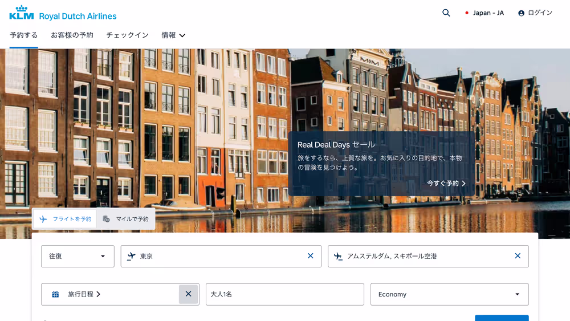Image resolution: width=570 pixels, height=321 pixels.
Task: Change the Japan - JA language setting
Action: pyautogui.click(x=484, y=13)
